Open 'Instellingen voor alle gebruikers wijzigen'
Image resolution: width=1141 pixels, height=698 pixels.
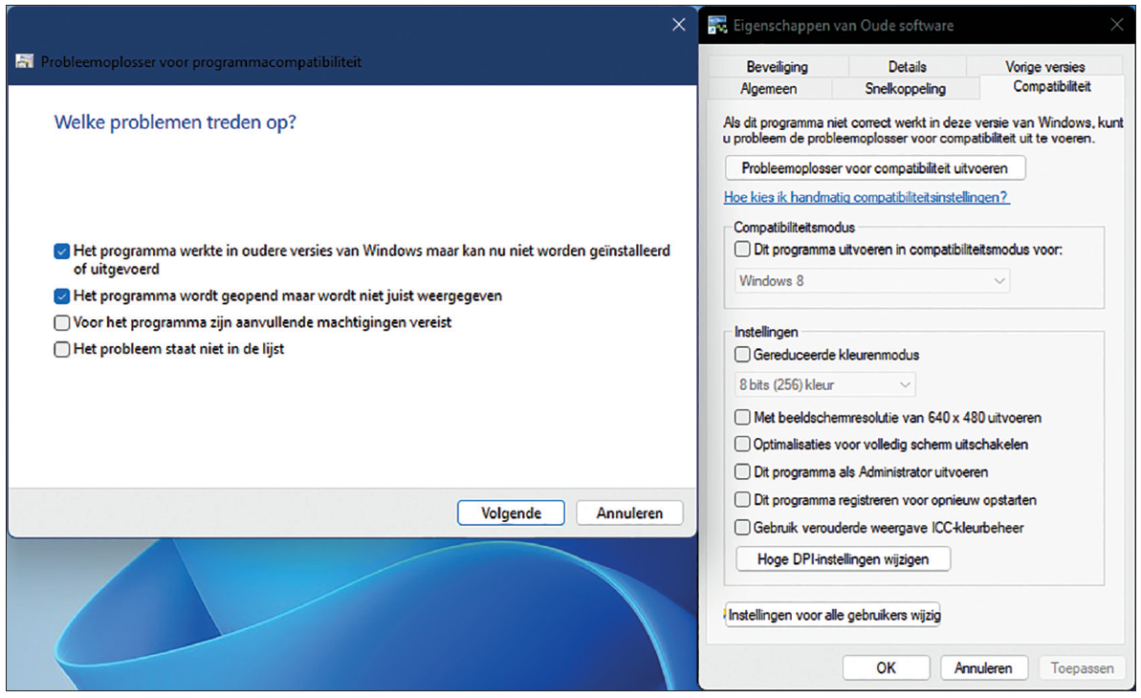coord(833,615)
